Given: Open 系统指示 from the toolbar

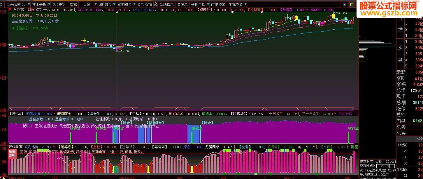Looking at the screenshot, I should click(x=166, y=5).
